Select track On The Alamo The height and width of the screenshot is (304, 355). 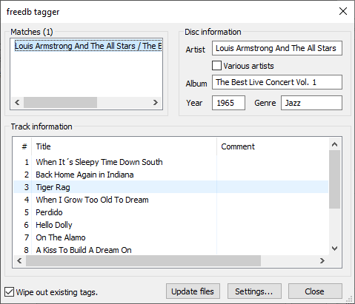pyautogui.click(x=170, y=237)
